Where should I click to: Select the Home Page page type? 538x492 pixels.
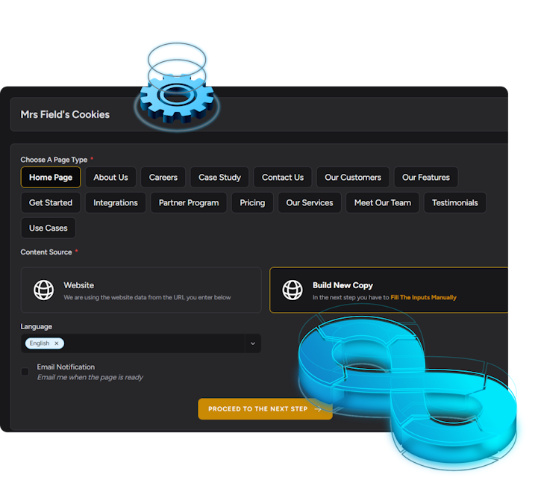[x=51, y=178]
